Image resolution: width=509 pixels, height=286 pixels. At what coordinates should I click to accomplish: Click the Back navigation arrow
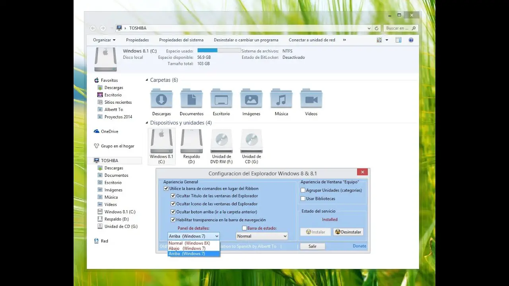pos(93,28)
